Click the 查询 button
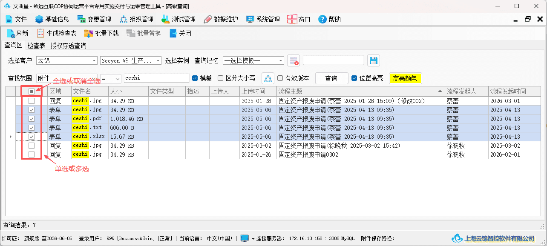 [331, 78]
